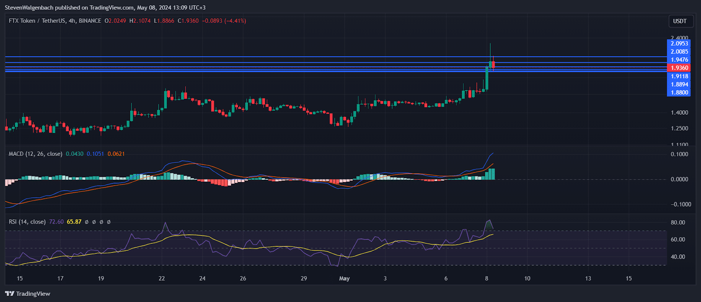
Task: Click the 1.4000 tick on price axis
Action: coord(679,112)
